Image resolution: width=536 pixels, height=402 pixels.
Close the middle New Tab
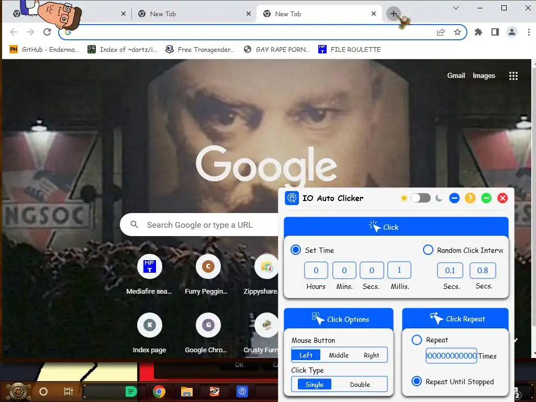pyautogui.click(x=249, y=14)
